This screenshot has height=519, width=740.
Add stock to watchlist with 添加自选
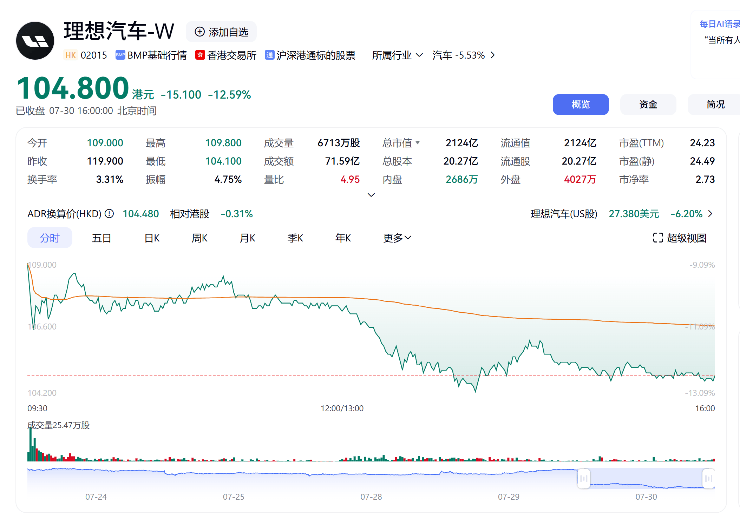[221, 32]
